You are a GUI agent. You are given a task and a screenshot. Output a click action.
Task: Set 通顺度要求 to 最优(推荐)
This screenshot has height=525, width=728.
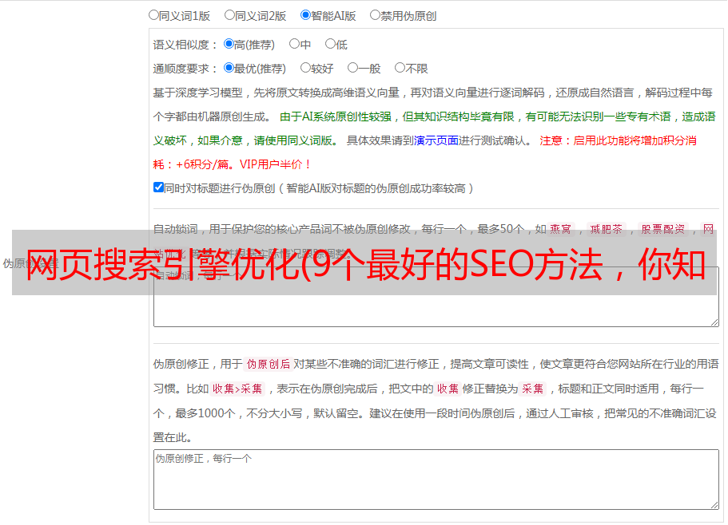click(x=229, y=68)
